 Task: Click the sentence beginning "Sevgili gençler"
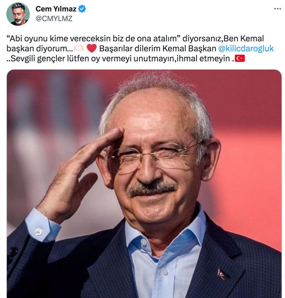pyautogui.click(x=120, y=58)
